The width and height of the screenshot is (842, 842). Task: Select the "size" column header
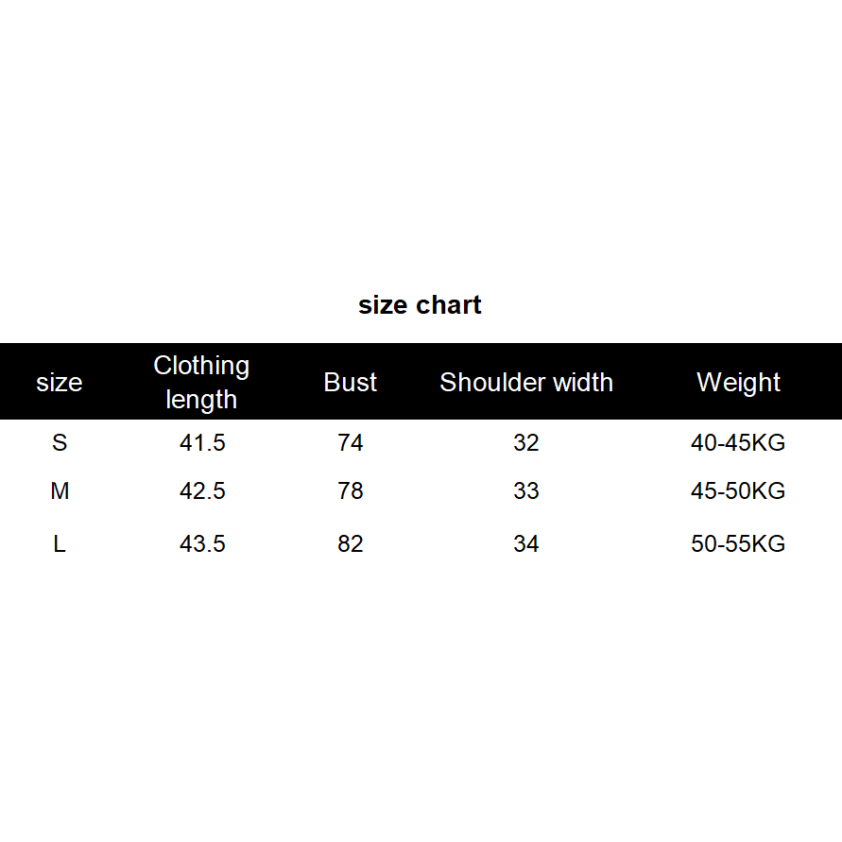pos(59,383)
